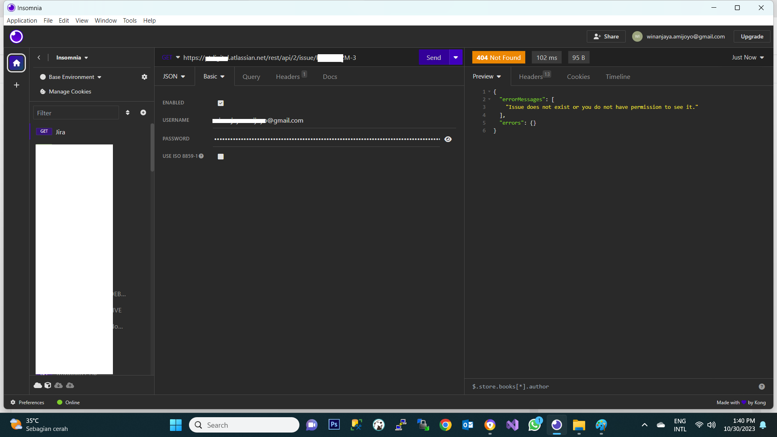Open the Query tab
777x437 pixels.
pyautogui.click(x=251, y=76)
